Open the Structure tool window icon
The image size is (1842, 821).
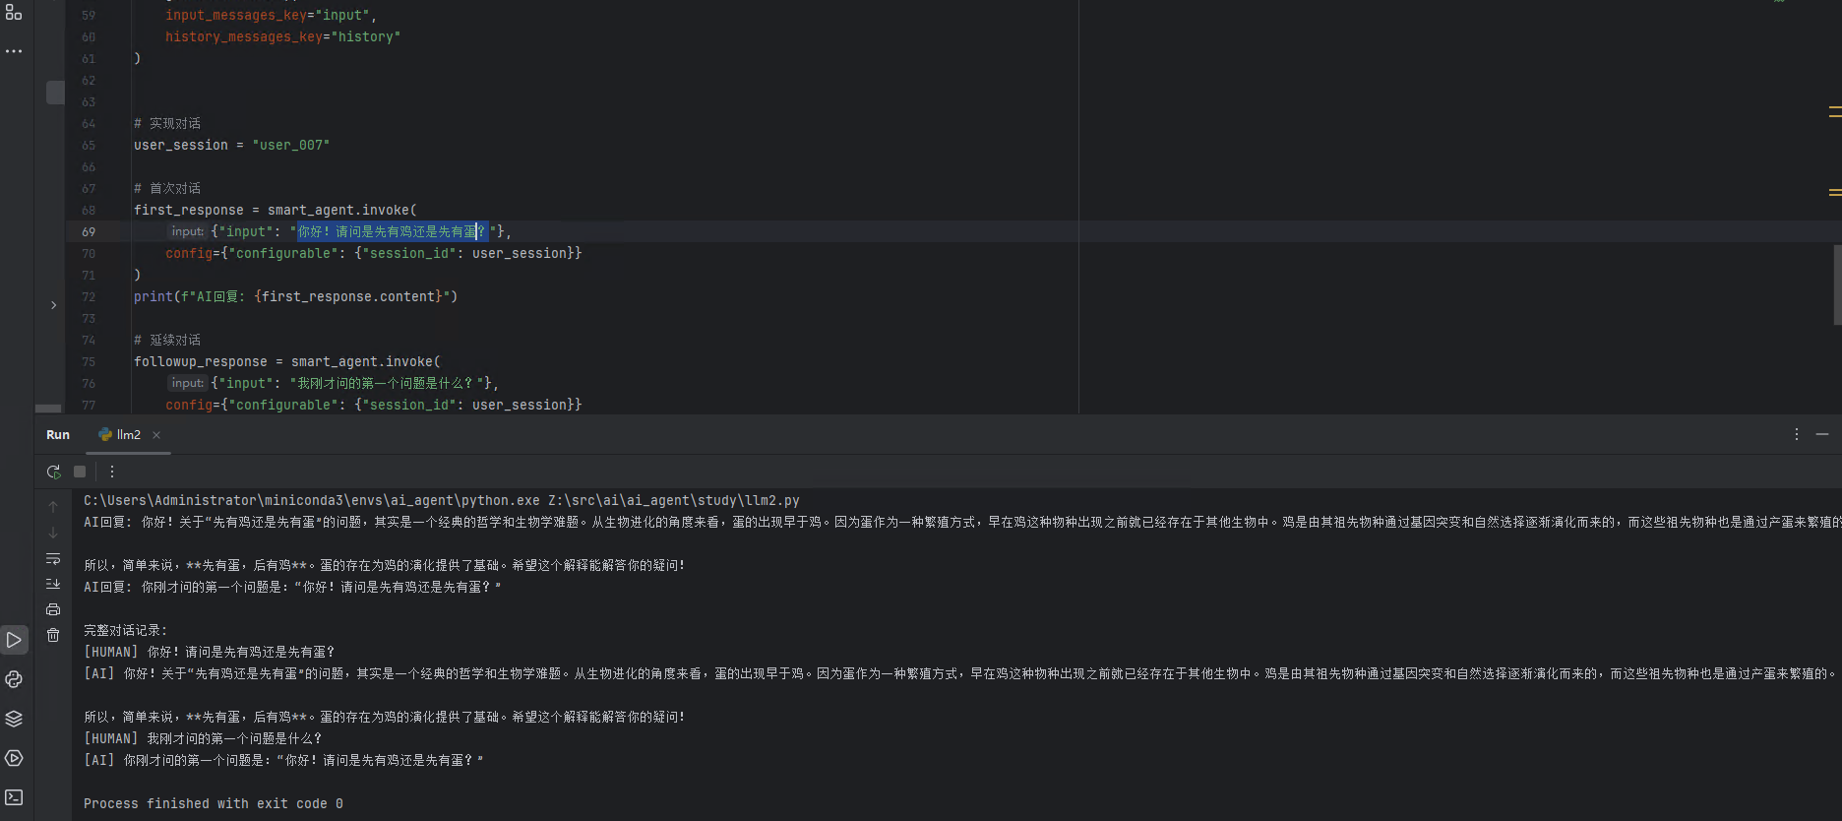(14, 13)
